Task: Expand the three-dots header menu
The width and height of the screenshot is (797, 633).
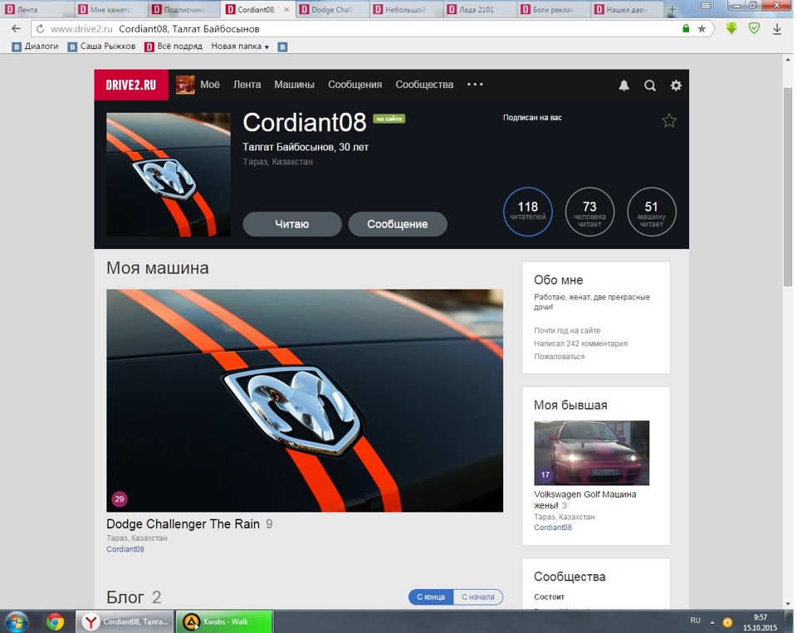Action: click(x=475, y=85)
